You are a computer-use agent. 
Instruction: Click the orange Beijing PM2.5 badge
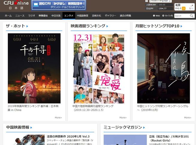point(183,8)
